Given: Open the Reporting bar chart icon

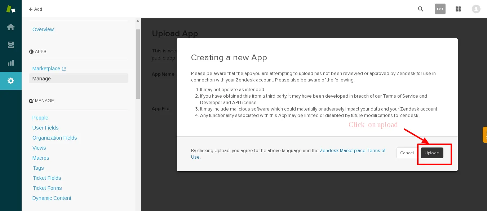Looking at the screenshot, I should [11, 63].
